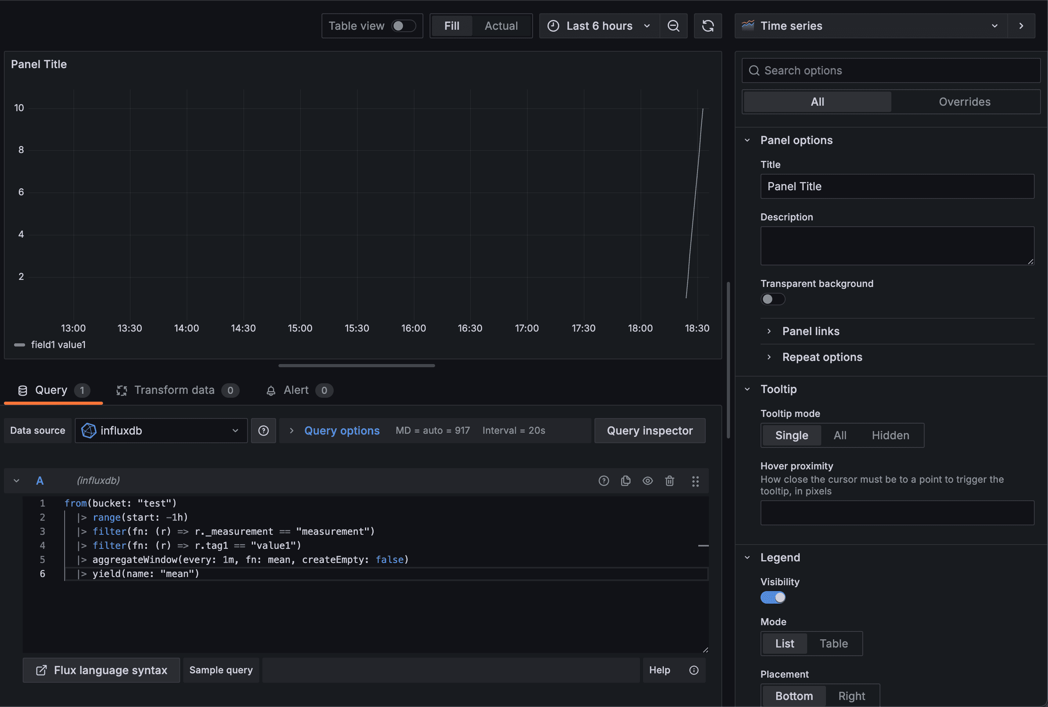Click the influxdb data source logo
1048x707 pixels.
89,431
